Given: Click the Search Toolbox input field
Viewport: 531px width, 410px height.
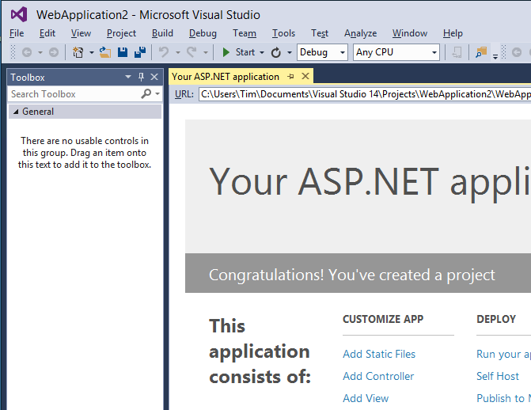Looking at the screenshot, I should [x=74, y=94].
